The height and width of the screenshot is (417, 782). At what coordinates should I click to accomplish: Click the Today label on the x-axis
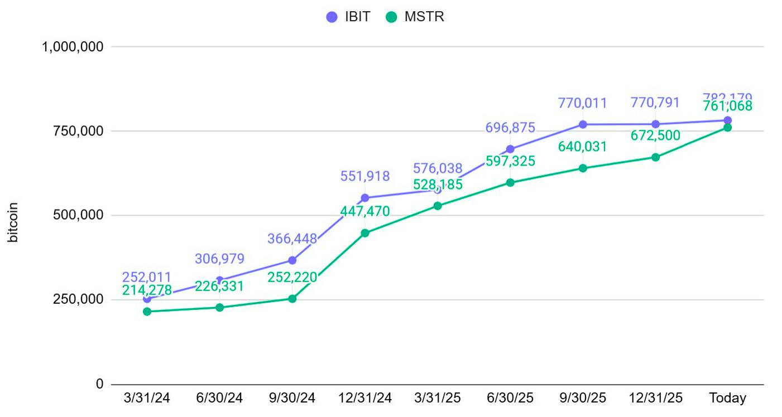point(727,398)
